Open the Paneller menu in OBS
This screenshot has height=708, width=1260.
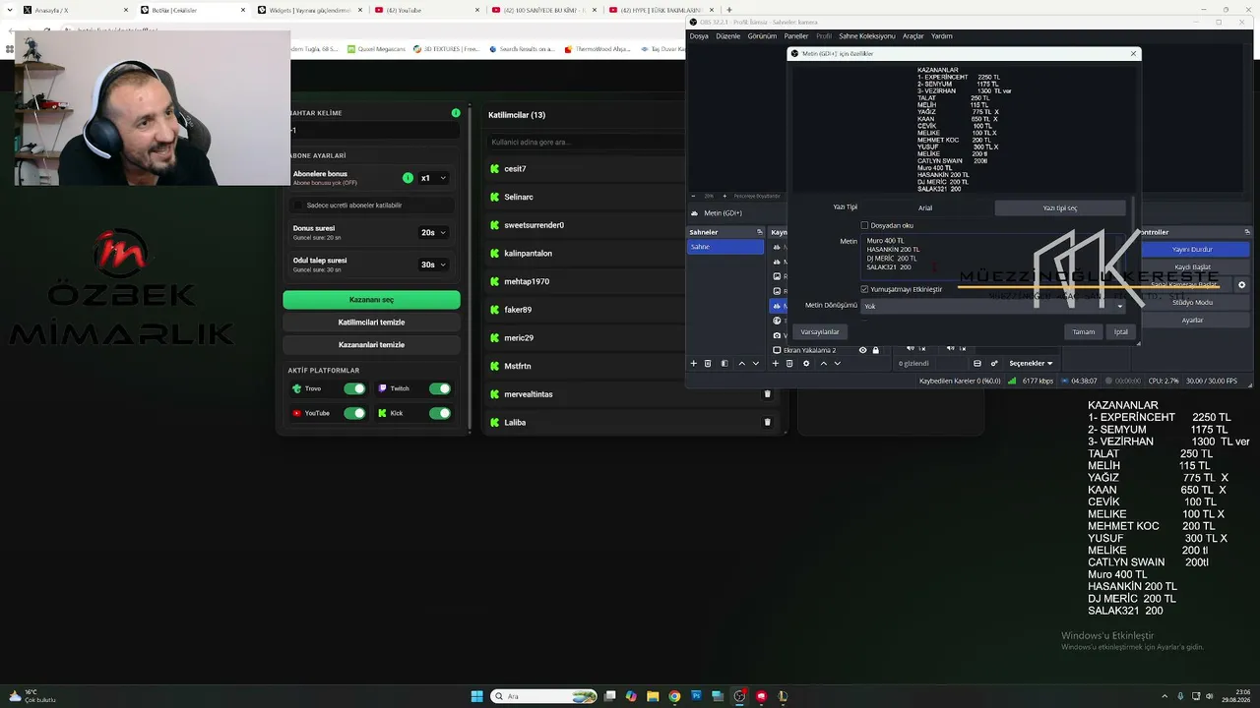(796, 36)
